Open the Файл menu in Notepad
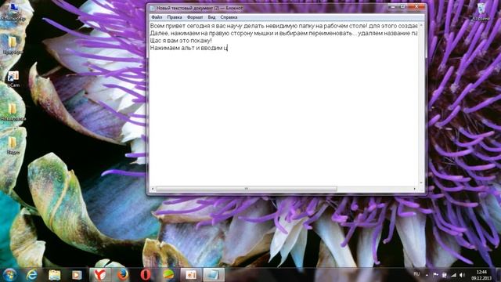Screen dimensions: 501x282 tap(157, 17)
